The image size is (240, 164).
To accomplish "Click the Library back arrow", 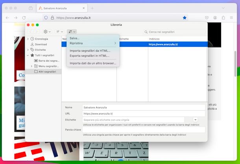I will click(x=30, y=32).
